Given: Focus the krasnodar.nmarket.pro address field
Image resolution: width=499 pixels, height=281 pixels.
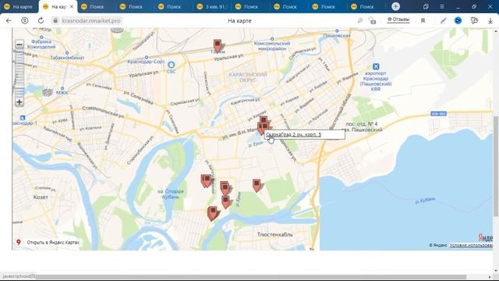Looking at the screenshot, I should coord(91,21).
